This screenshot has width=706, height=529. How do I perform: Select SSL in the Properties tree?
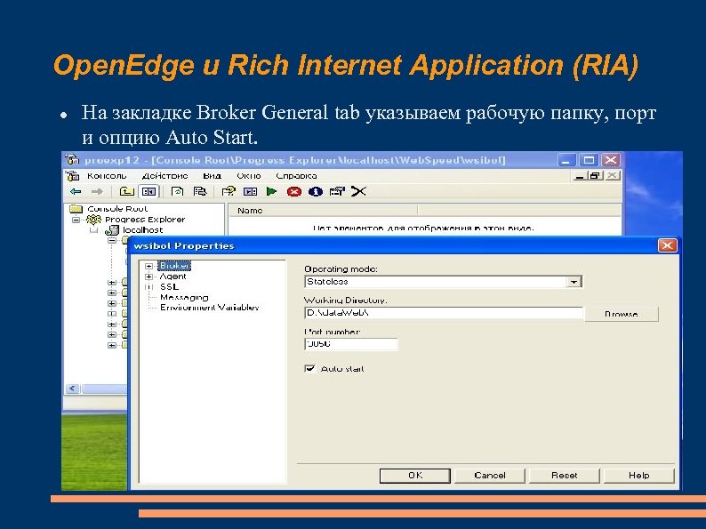tap(169, 287)
